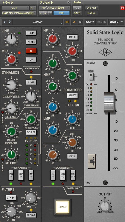This screenshot has width=125, height=222.
Task: Click the blue LMF Q knob
Action: point(52,130)
